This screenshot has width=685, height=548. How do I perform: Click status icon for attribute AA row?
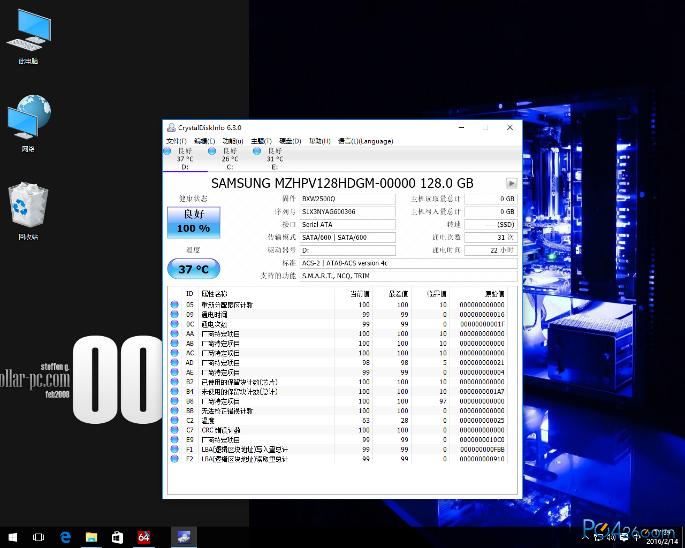(x=174, y=333)
